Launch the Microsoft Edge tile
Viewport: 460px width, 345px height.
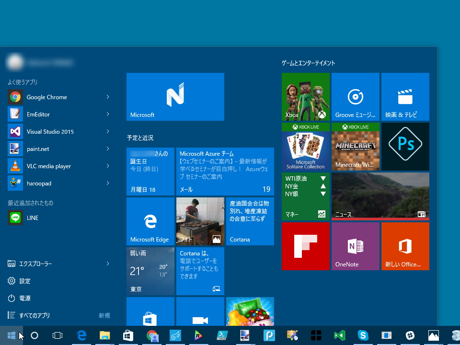coord(150,220)
